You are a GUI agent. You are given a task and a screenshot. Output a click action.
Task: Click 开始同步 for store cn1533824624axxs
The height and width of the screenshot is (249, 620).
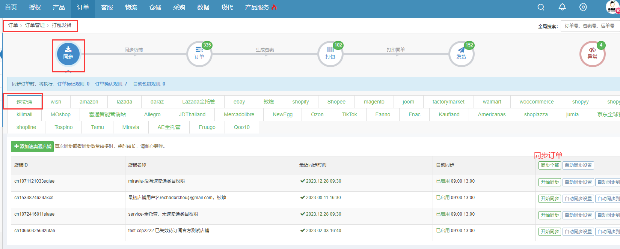[550, 199]
